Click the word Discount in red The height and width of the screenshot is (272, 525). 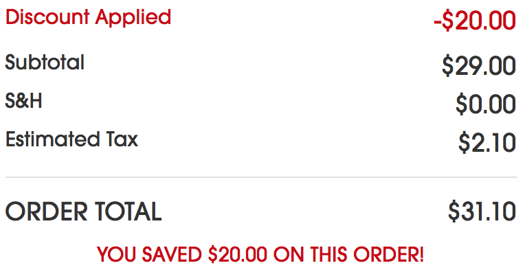pyautogui.click(x=47, y=16)
